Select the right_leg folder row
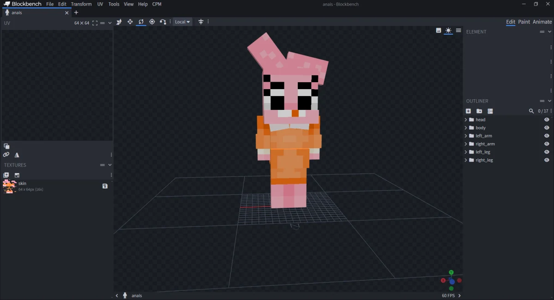This screenshot has height=300, width=554. coord(508,160)
